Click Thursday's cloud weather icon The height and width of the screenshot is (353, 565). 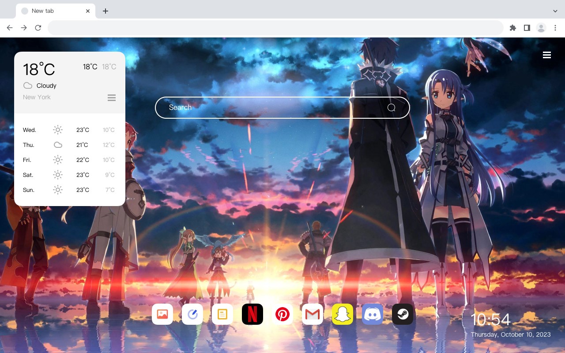(x=58, y=145)
